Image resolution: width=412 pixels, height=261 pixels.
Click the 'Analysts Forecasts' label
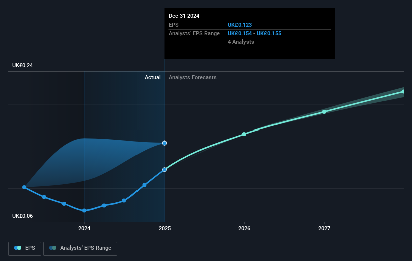coord(193,77)
